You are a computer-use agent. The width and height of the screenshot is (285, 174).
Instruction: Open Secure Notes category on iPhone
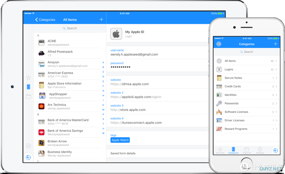pos(247,78)
